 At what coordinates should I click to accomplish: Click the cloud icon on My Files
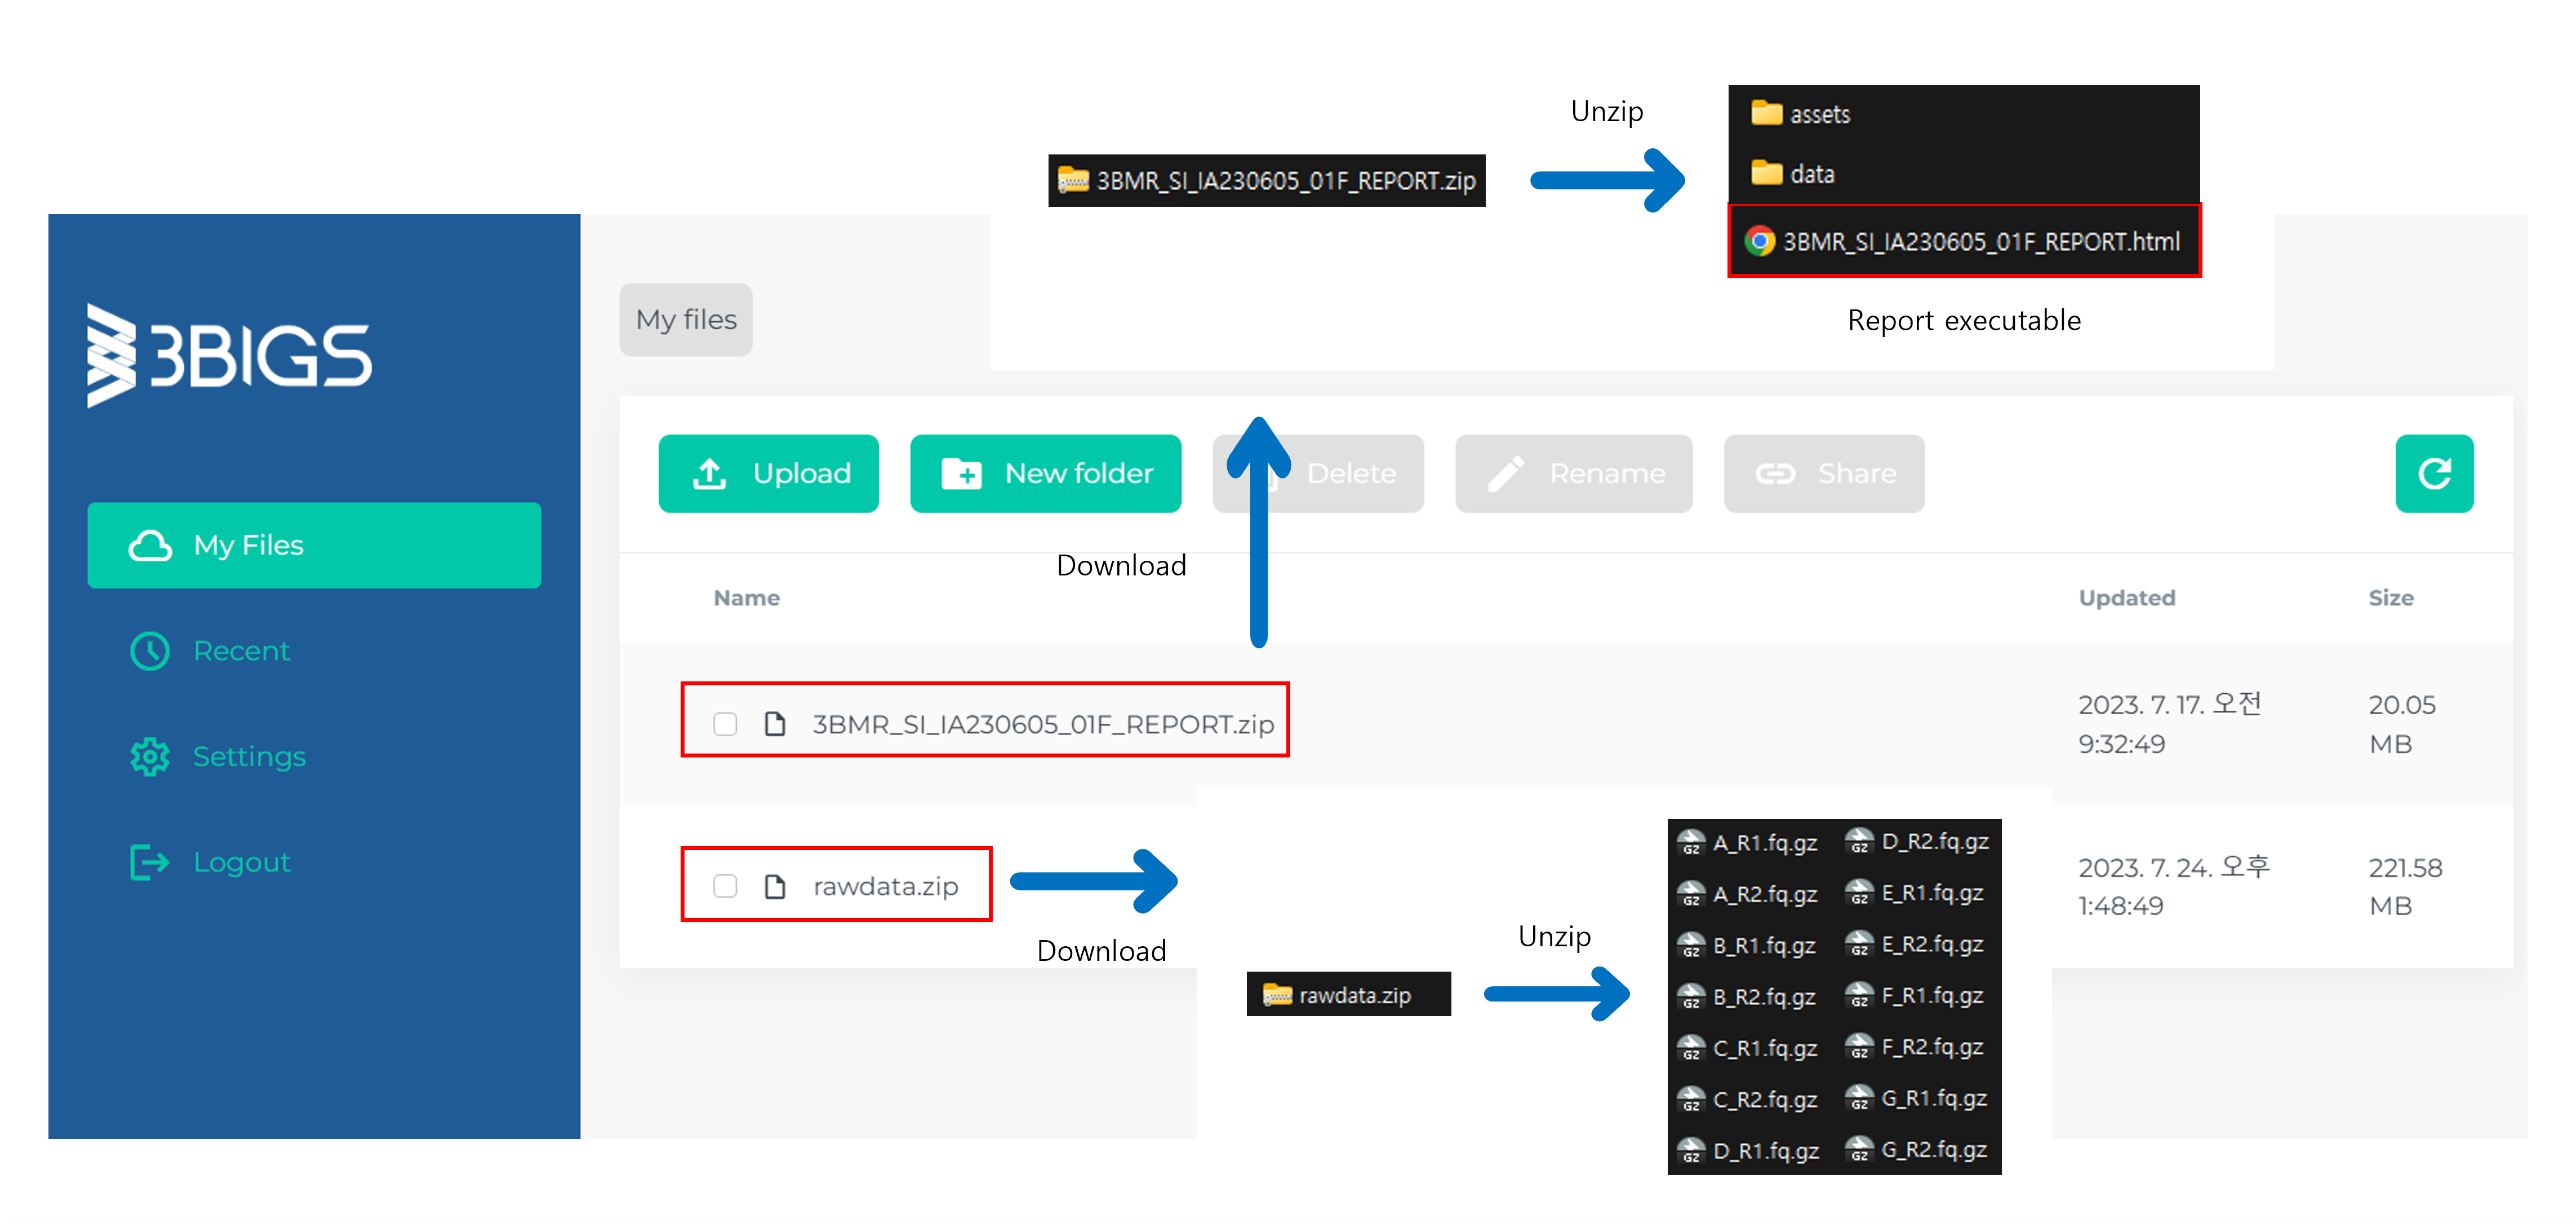tap(150, 546)
